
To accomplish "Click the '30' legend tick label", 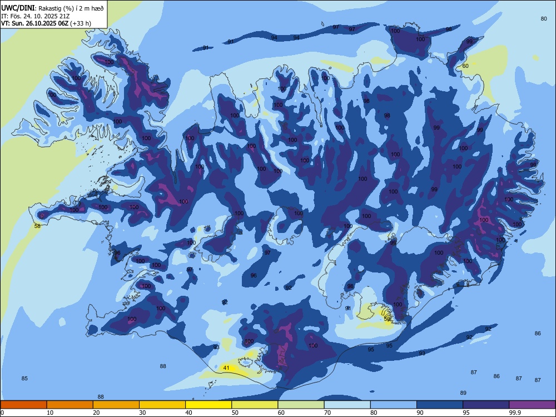I will [142, 413].
